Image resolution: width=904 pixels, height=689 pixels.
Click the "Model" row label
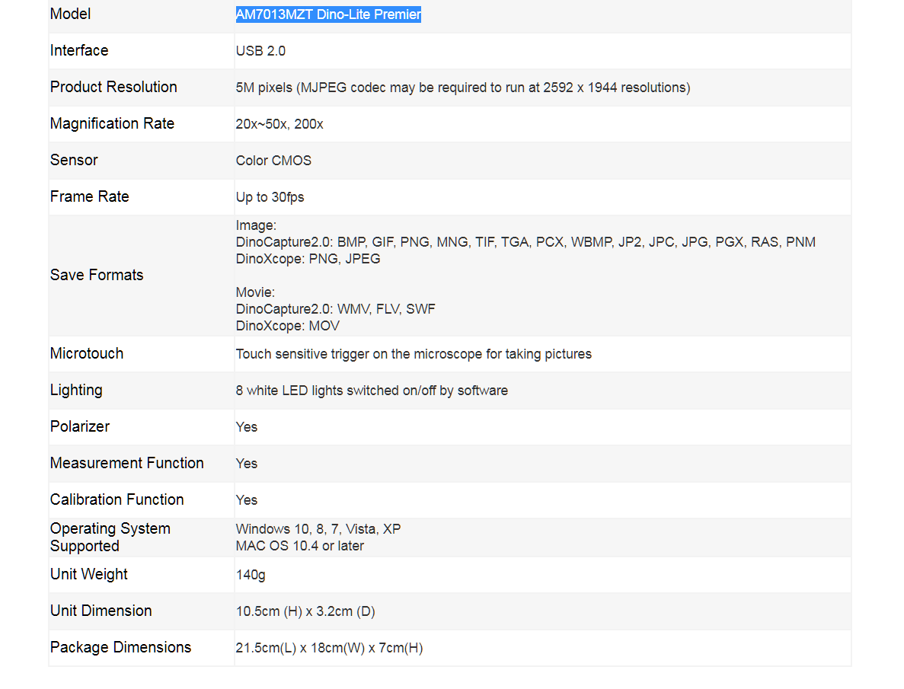(x=70, y=14)
